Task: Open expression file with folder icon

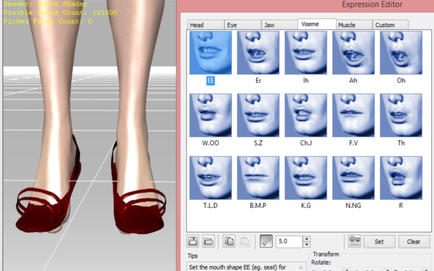Action: coord(208,242)
